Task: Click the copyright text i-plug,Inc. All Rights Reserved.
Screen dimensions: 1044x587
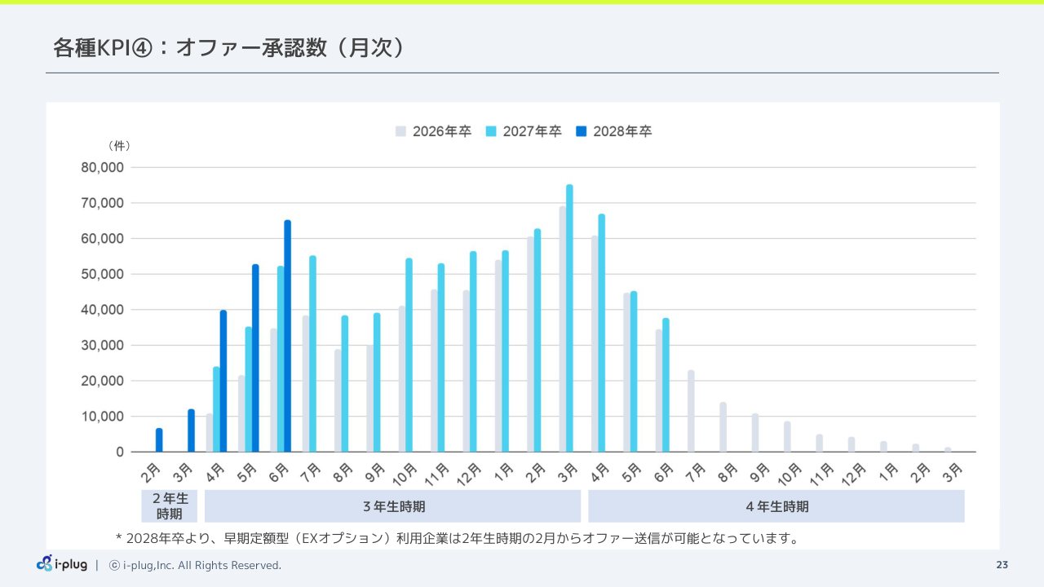Action: pos(196,565)
